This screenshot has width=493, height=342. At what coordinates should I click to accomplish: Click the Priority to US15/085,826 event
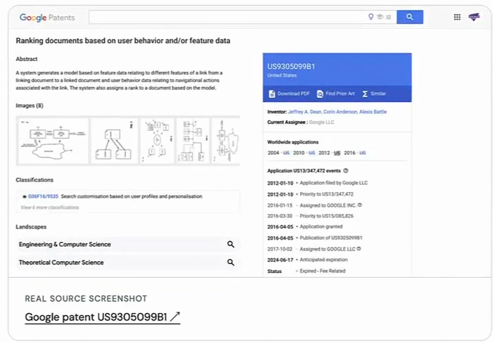point(326,216)
